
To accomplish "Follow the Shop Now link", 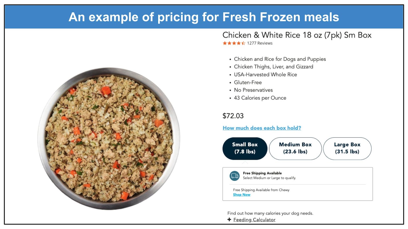I will (x=241, y=195).
